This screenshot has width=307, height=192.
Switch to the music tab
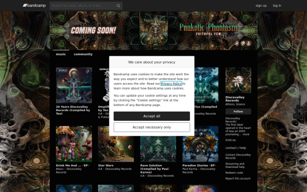61,54
